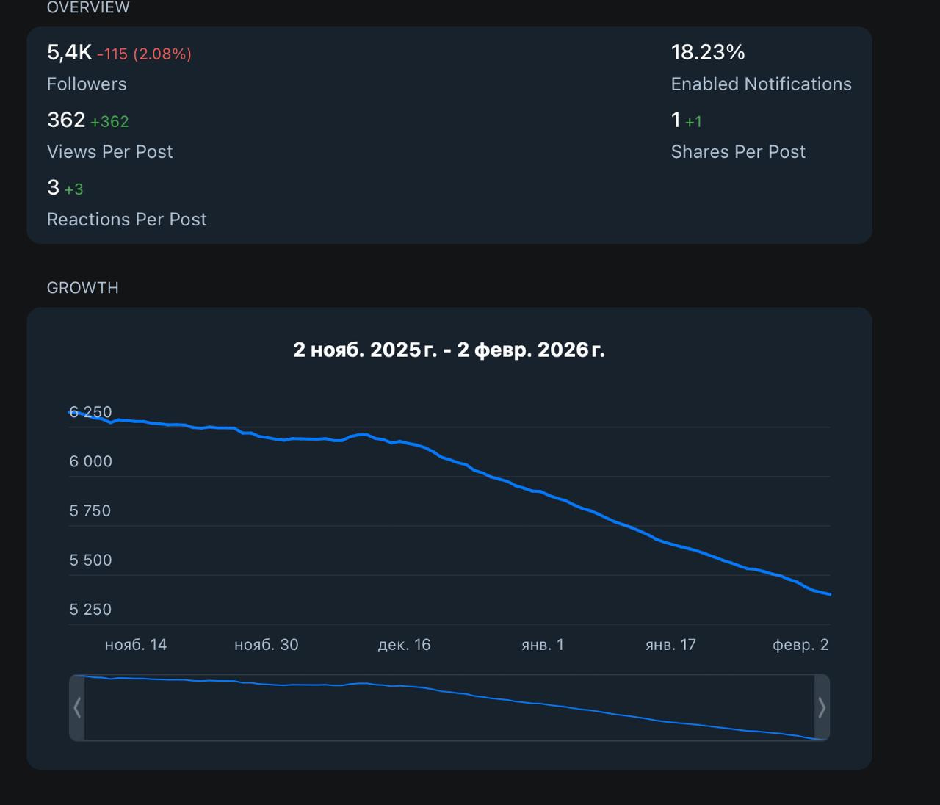Click the дек. 16 axis label
The width and height of the screenshot is (940, 805).
pos(404,645)
